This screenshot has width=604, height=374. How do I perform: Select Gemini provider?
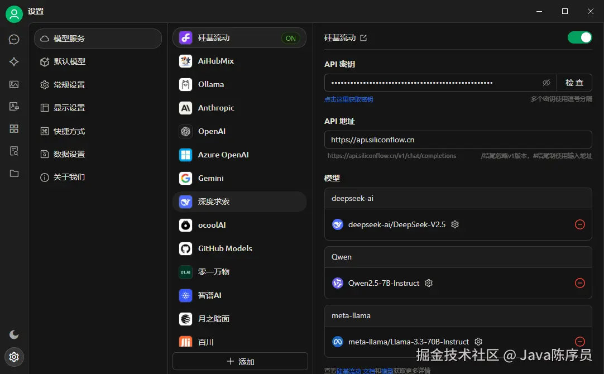[239, 178]
